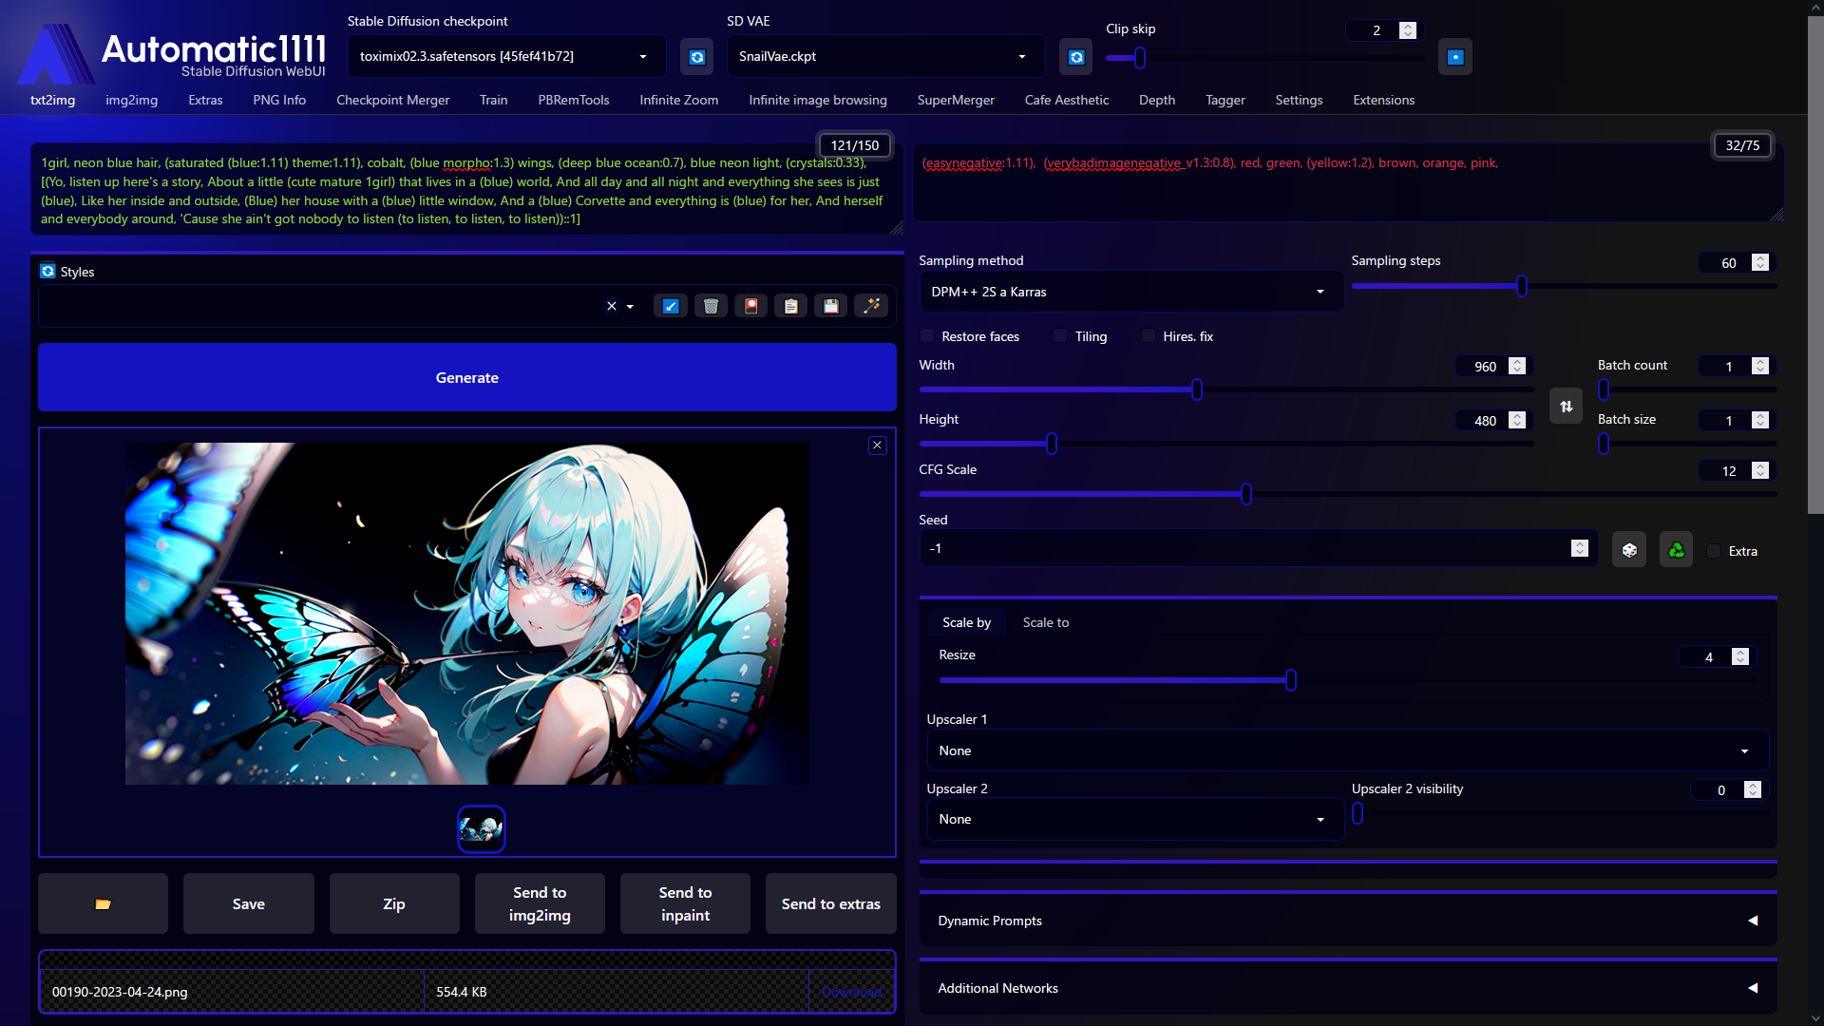1824x1026 pixels.
Task: Expand the Dynamic Prompts section
Action: pos(1347,921)
